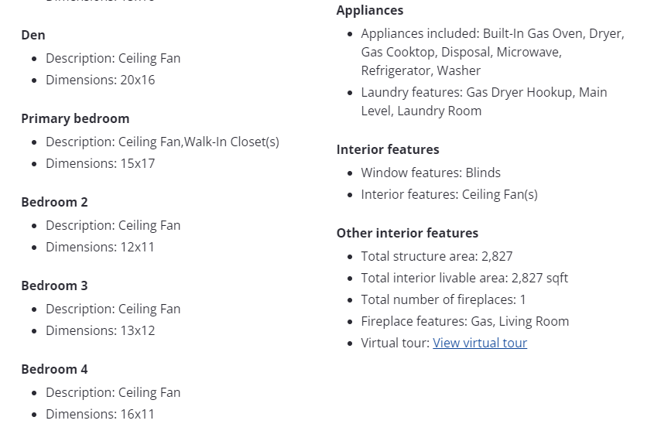Viewport: 661px width, 441px height.
Task: Click the Laundry features list item
Action: pyautogui.click(x=483, y=101)
